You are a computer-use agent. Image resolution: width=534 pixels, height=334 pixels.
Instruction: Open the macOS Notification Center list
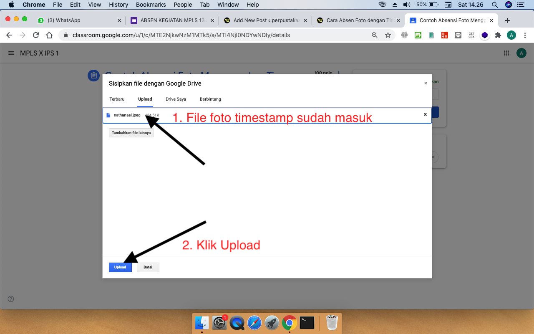pos(520,5)
